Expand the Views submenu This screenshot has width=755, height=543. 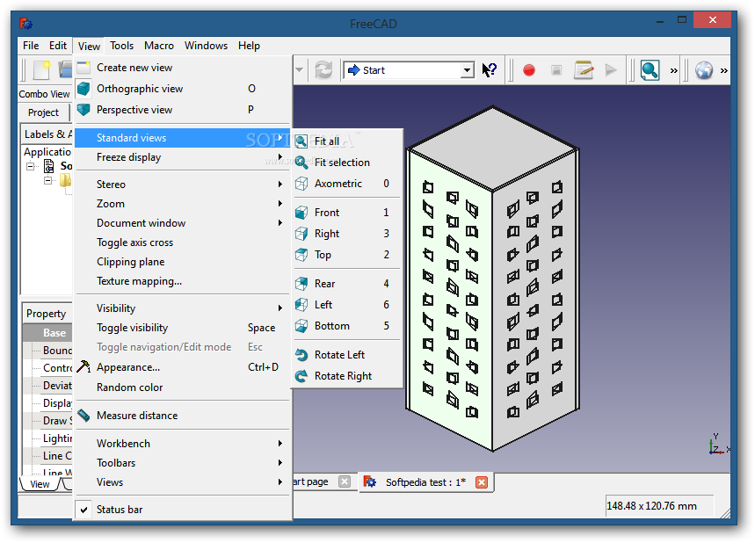[183, 481]
